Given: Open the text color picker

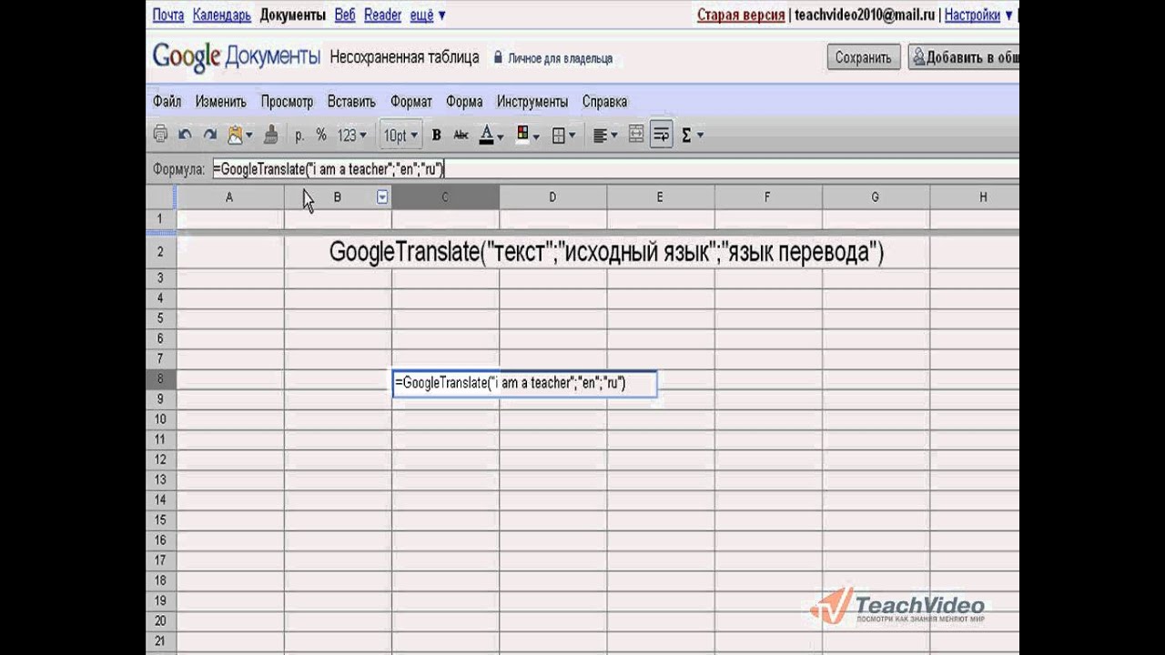Looking at the screenshot, I should [x=491, y=135].
